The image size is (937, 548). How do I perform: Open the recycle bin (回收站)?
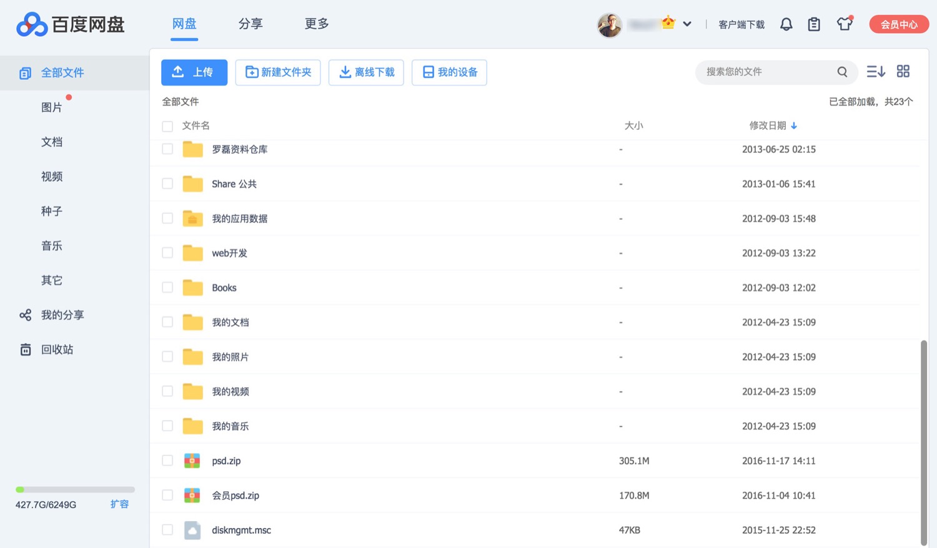pos(57,350)
